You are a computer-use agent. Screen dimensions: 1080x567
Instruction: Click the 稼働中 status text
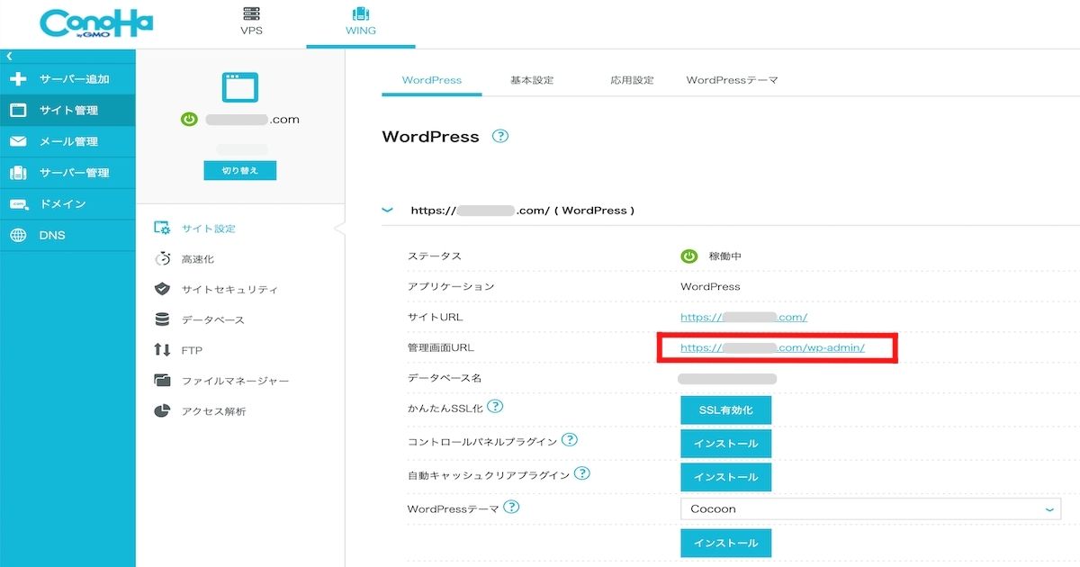pyautogui.click(x=724, y=256)
